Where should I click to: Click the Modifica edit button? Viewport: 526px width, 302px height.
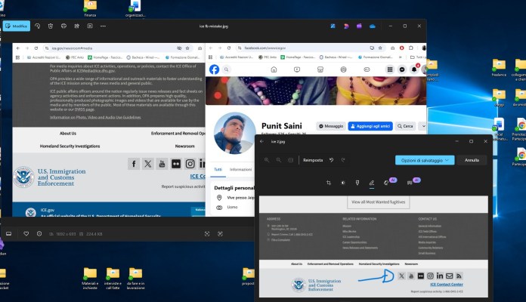(16, 26)
